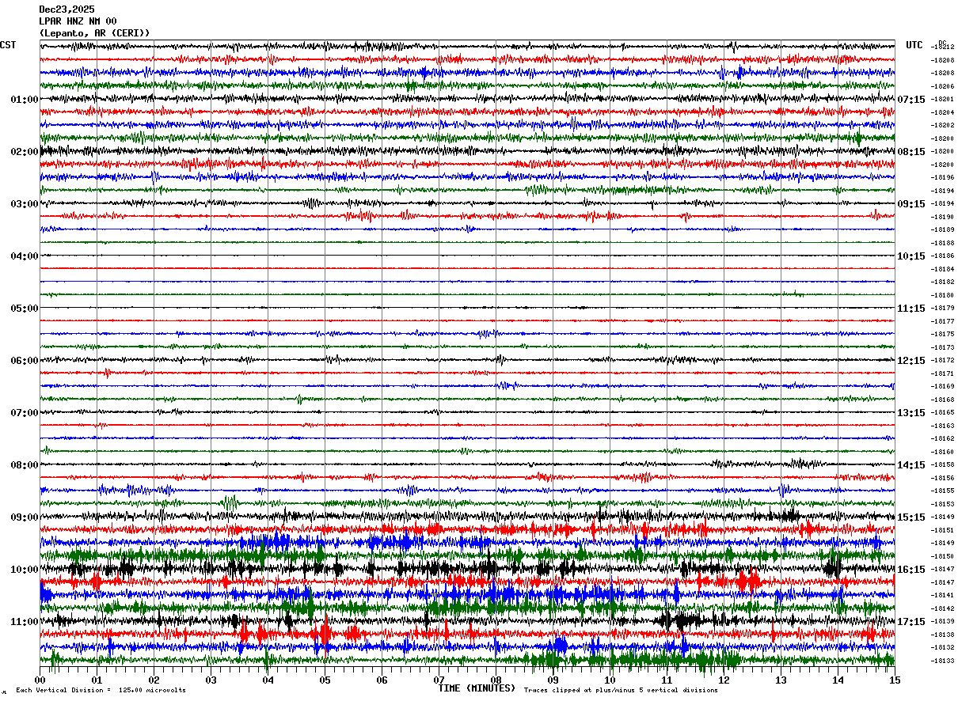Viewport: 958px width, 701px height.
Task: Click the DC offset value -18153
Action: [943, 504]
